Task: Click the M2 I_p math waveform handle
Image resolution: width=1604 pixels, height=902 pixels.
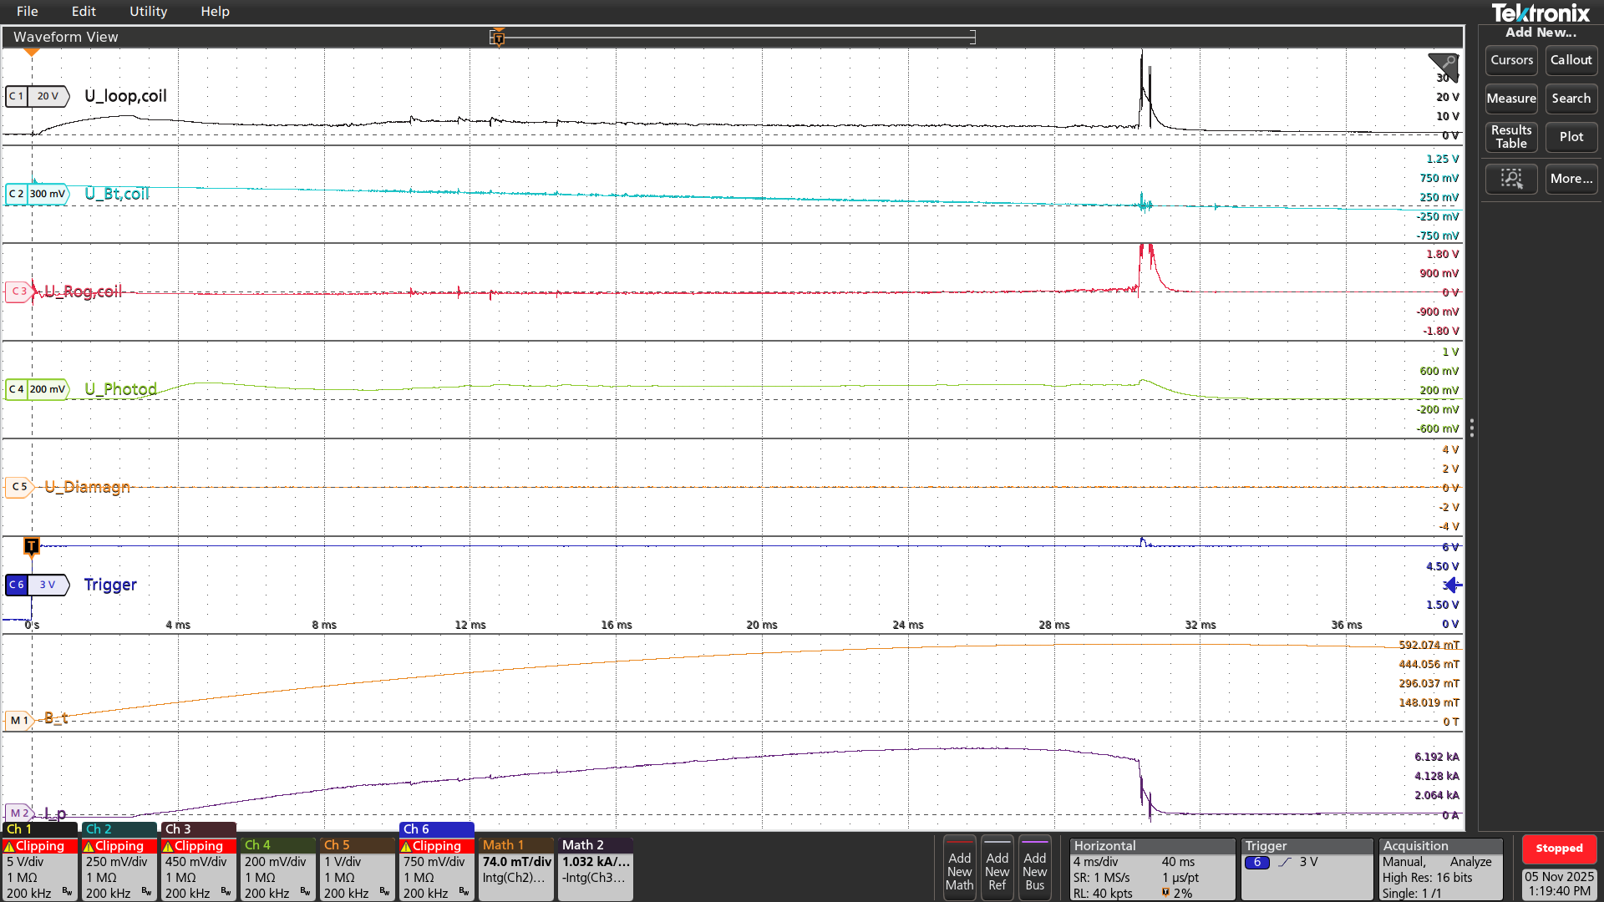Action: (18, 813)
